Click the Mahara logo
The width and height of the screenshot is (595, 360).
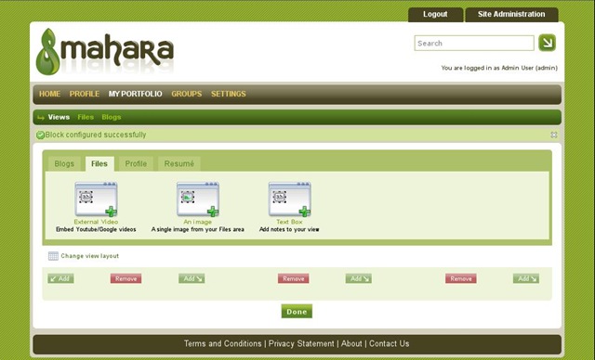105,52
